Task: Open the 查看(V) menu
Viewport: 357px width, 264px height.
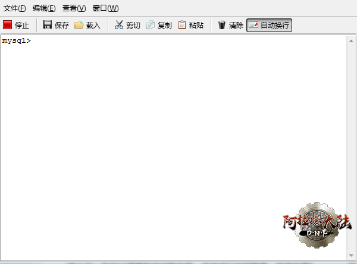Action: tap(74, 8)
